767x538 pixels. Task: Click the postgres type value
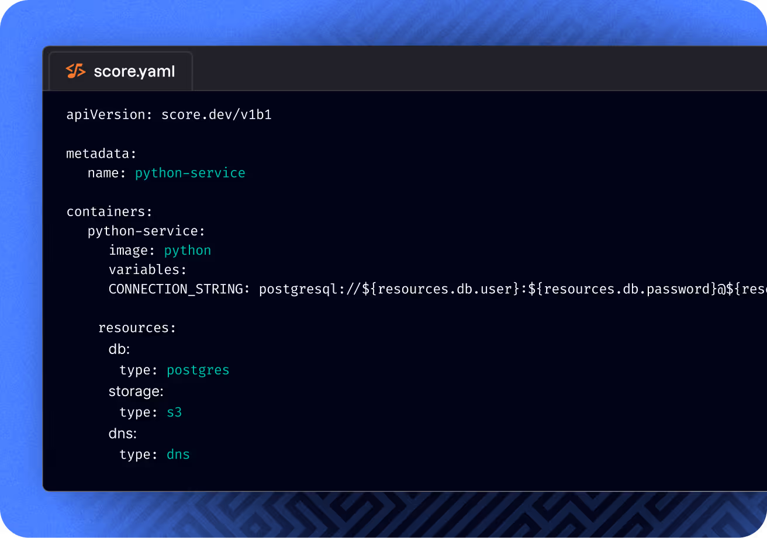tap(198, 370)
